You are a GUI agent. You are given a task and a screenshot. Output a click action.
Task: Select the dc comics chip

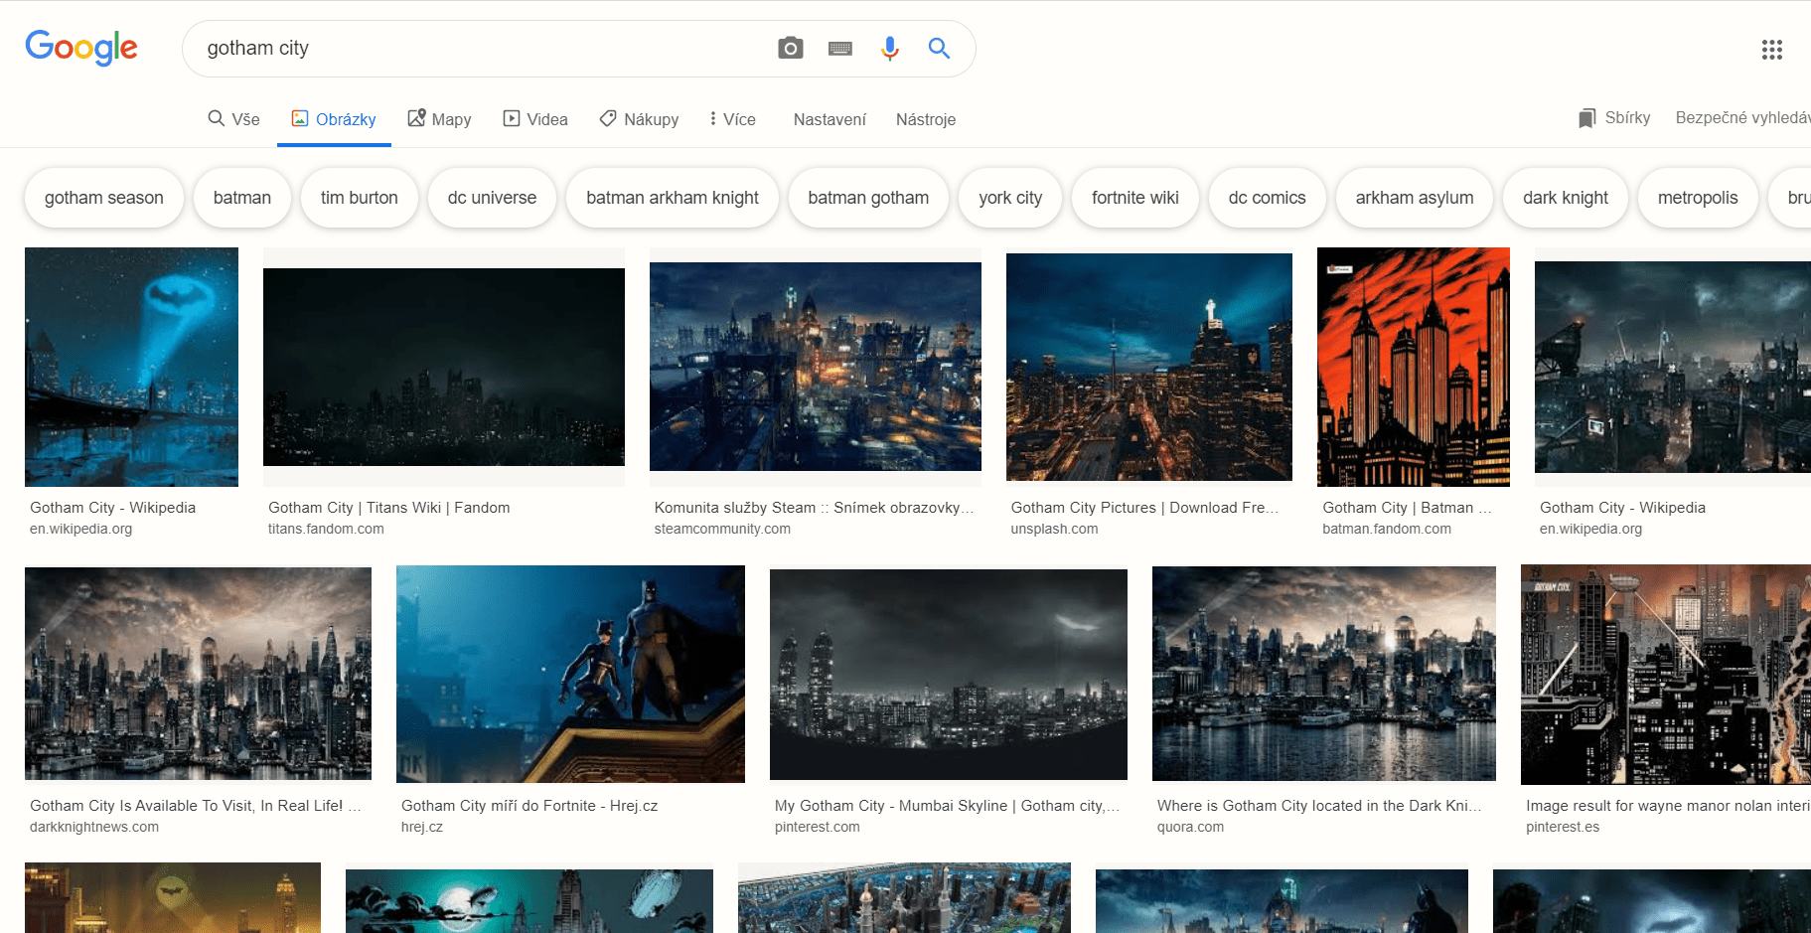pos(1268,198)
